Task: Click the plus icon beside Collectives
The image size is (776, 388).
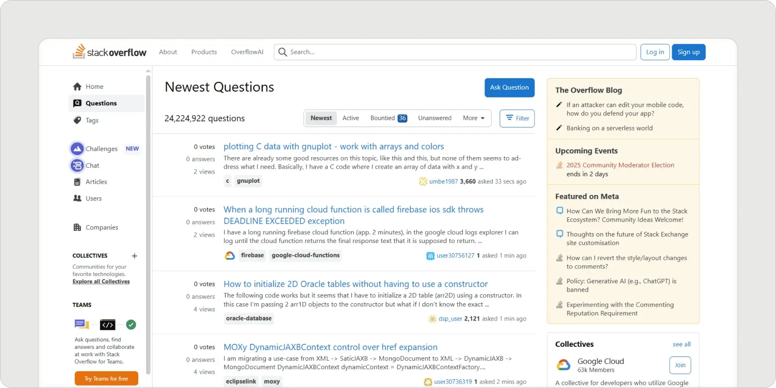Action: tap(134, 256)
